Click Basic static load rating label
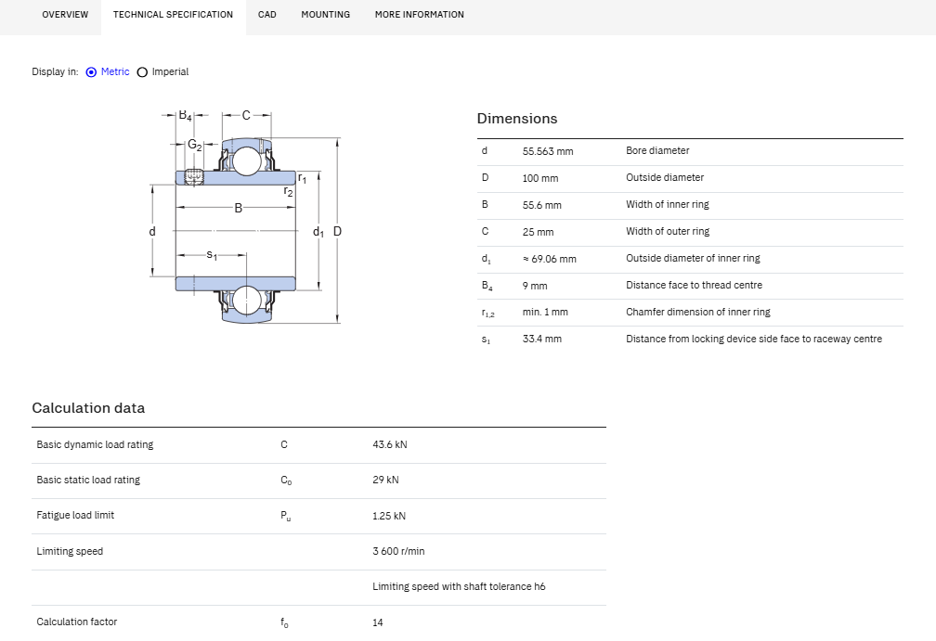 click(88, 480)
